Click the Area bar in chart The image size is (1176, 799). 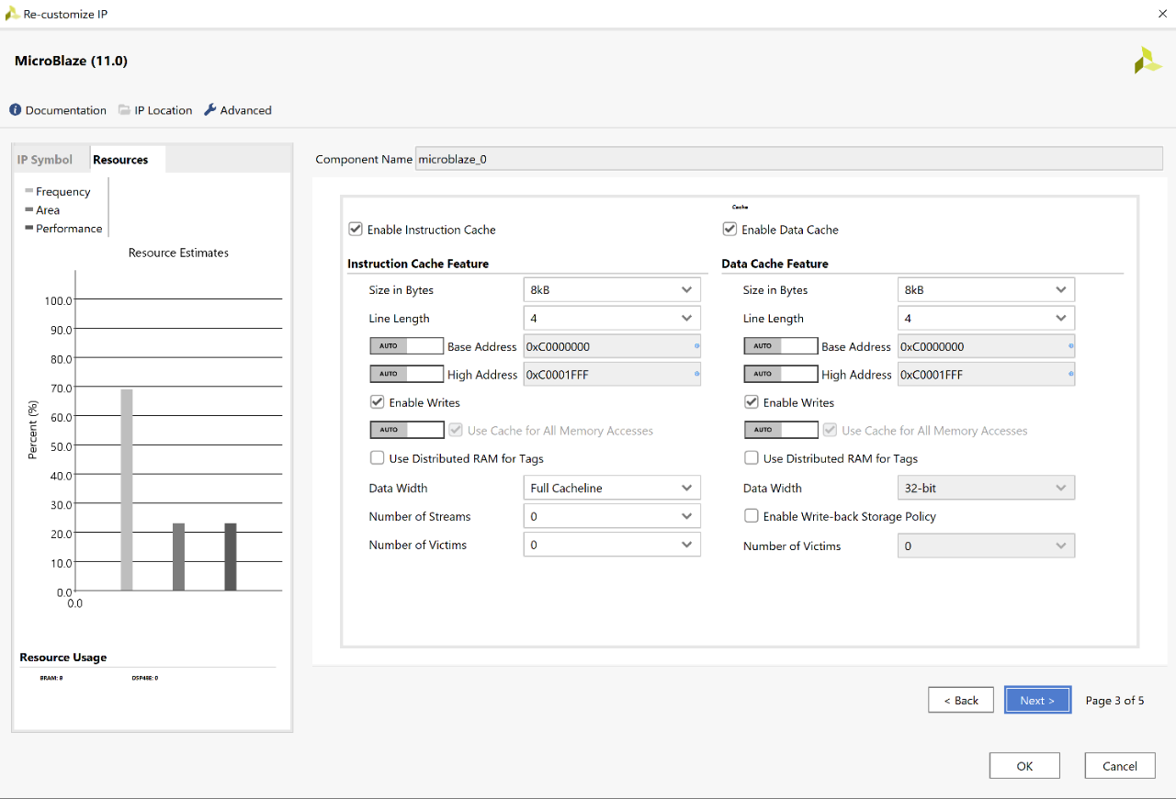coord(178,557)
